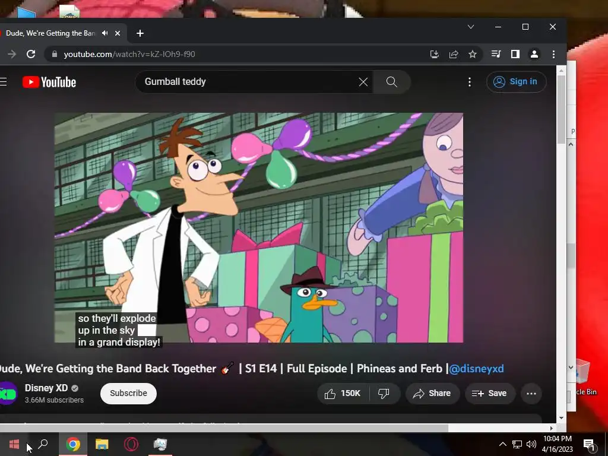Click on the video player
The height and width of the screenshot is (456, 608).
pos(259,227)
